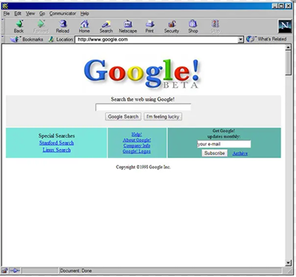The width and height of the screenshot is (296, 277).
Task: Open the Communicator menu
Action: click(x=63, y=13)
